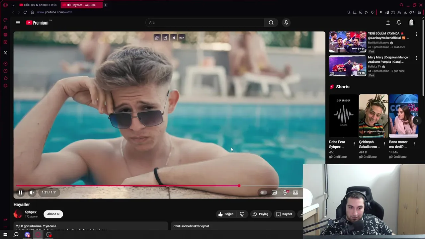This screenshot has width=425, height=239.
Task: Pause the Hayaller video
Action: point(21,193)
